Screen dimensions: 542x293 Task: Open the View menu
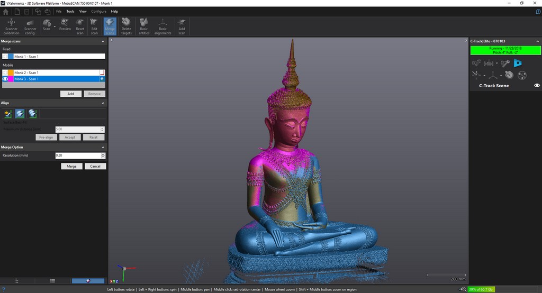(x=83, y=12)
